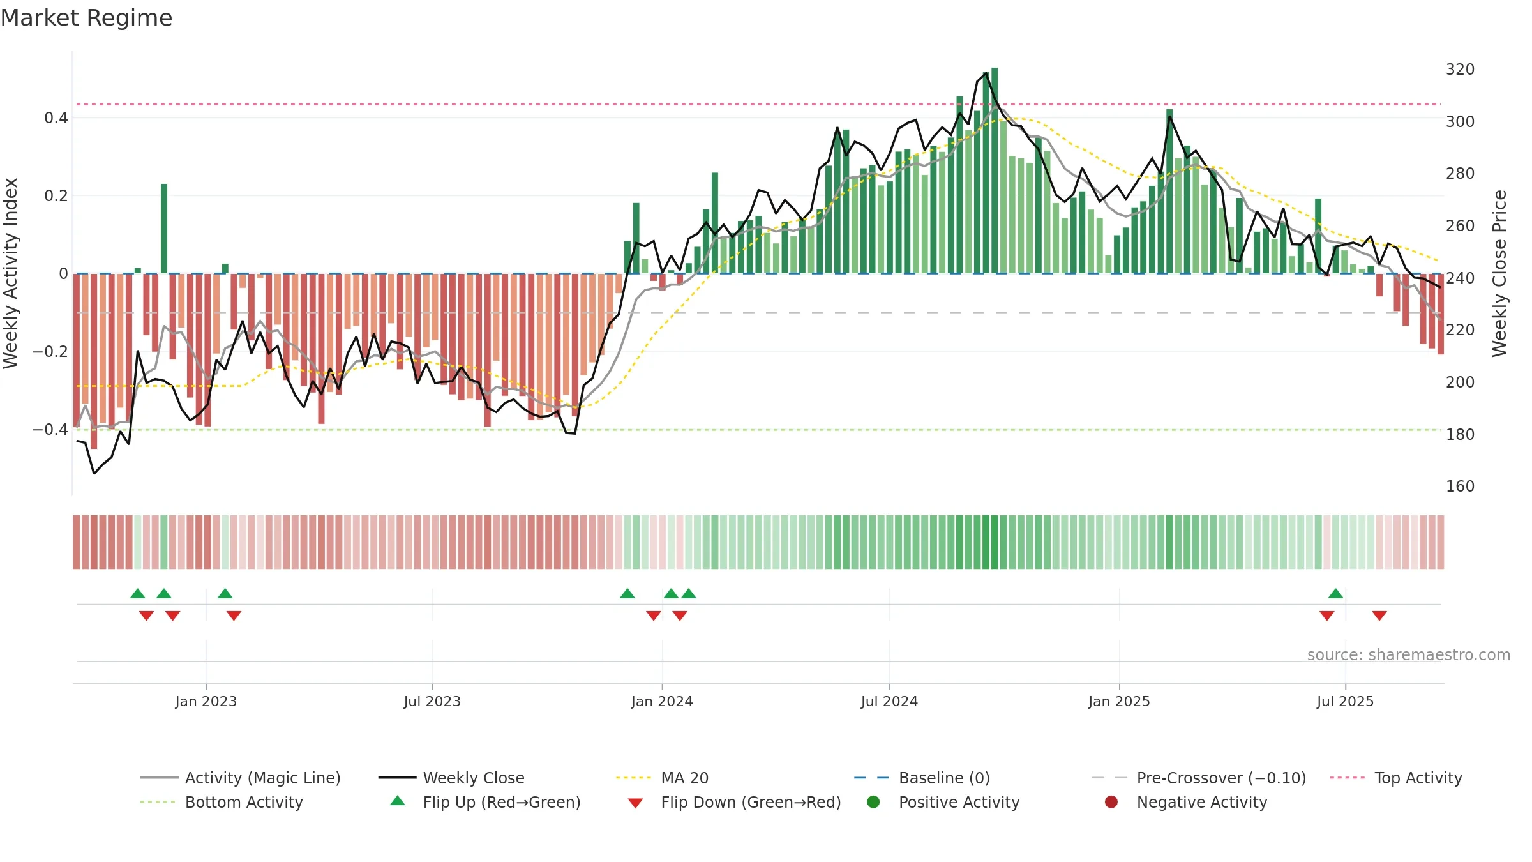The height and width of the screenshot is (862, 1532).
Task: Click dark red circle Negative Activity legend icon
Action: 1111,802
